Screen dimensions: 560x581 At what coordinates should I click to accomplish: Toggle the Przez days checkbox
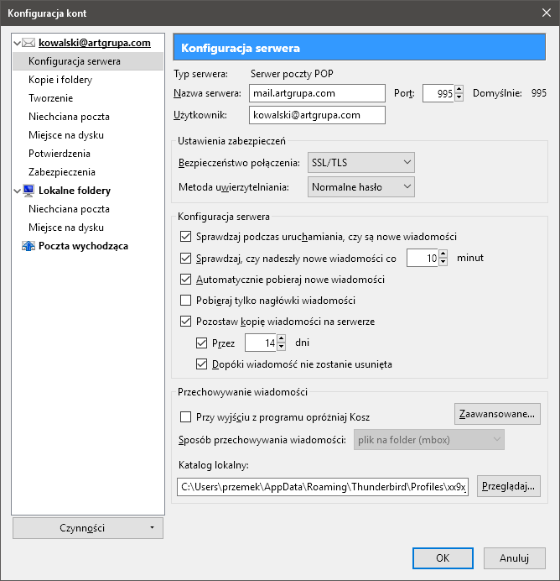[201, 343]
